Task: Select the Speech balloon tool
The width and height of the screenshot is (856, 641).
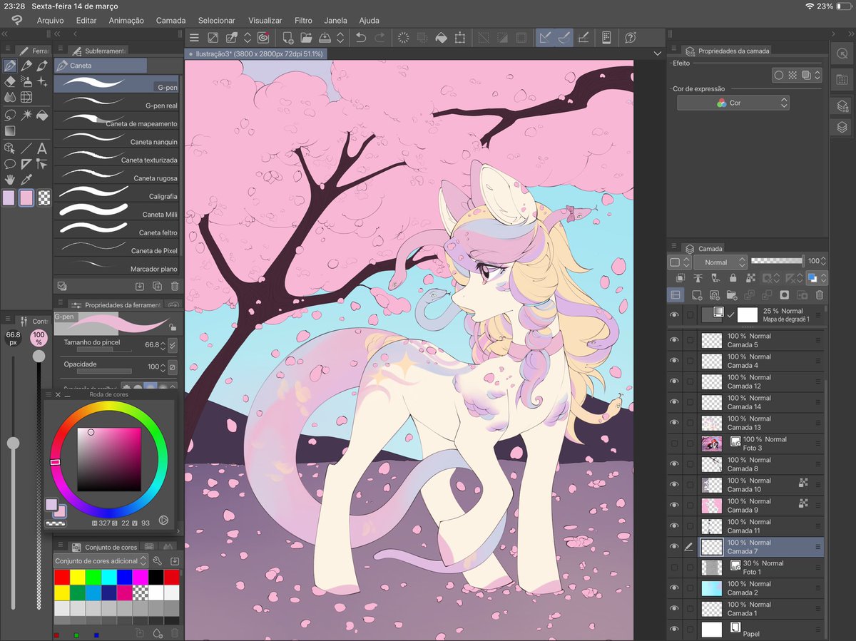Action: pos(10,164)
